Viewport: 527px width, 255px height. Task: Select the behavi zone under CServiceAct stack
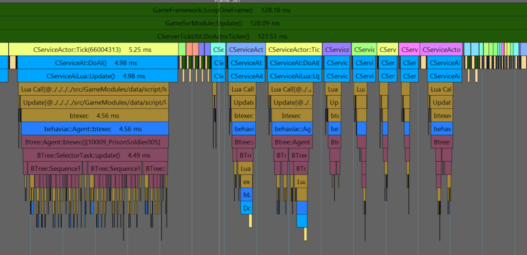pos(244,128)
